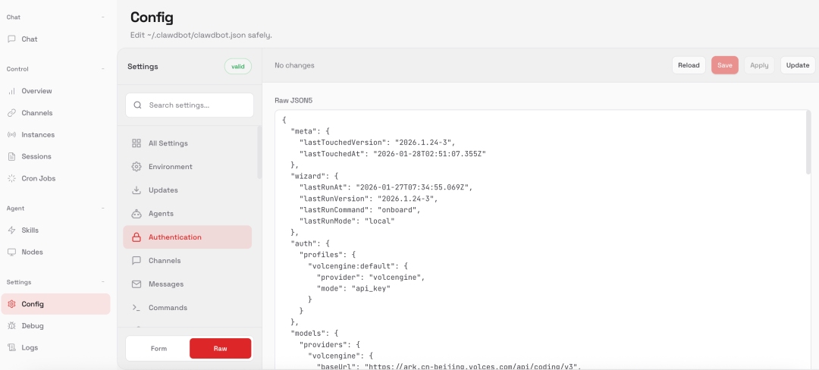Select All Settings category
This screenshot has height=370, width=819.
point(187,143)
